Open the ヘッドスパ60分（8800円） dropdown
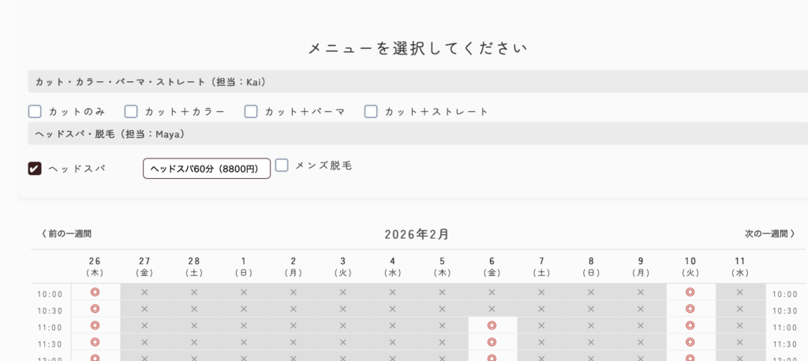The width and height of the screenshot is (808, 361). tap(206, 169)
